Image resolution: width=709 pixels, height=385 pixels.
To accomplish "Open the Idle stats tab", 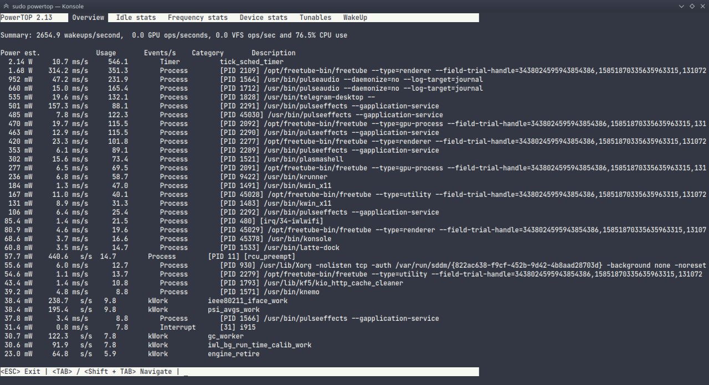I will click(x=136, y=18).
